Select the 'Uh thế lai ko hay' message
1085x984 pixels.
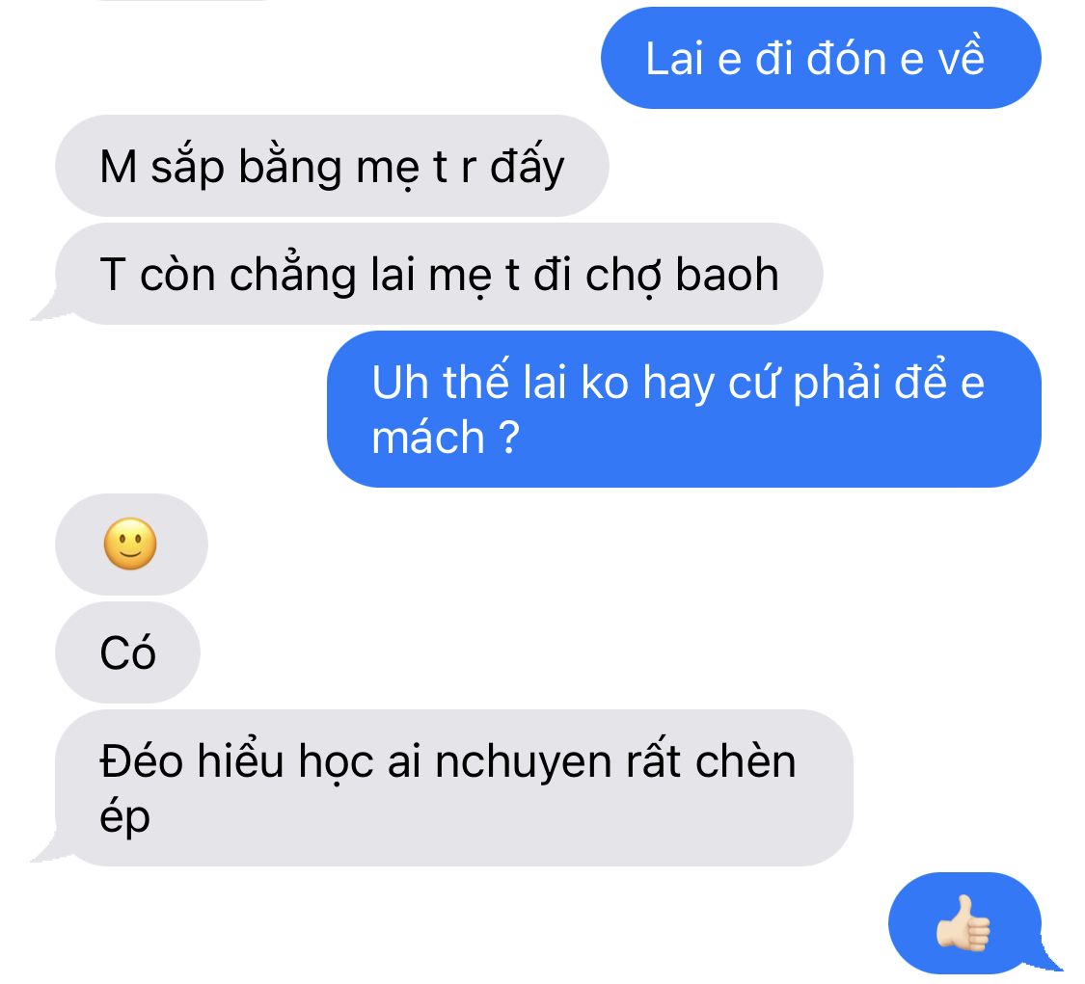(x=685, y=410)
